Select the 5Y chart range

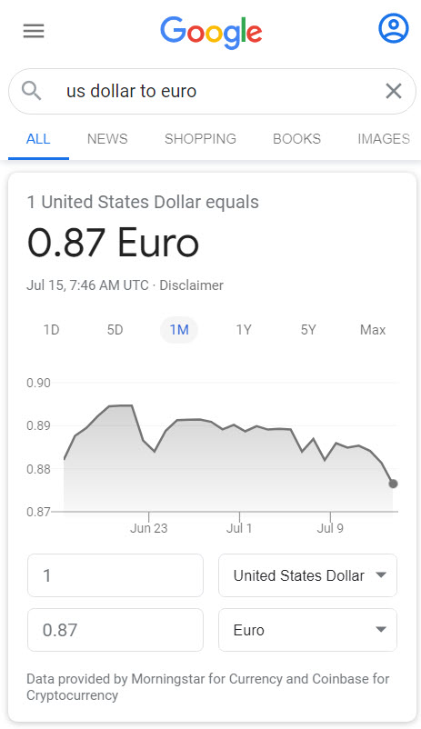(x=308, y=330)
